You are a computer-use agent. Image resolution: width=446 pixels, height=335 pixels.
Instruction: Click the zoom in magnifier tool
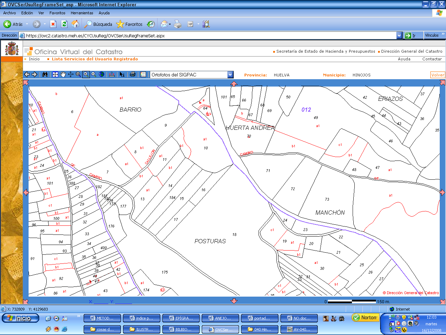point(86,74)
